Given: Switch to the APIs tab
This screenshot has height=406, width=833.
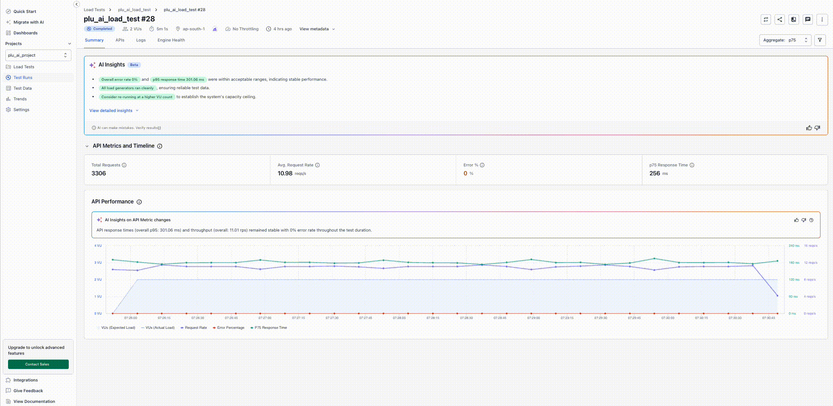Looking at the screenshot, I should click(x=120, y=40).
